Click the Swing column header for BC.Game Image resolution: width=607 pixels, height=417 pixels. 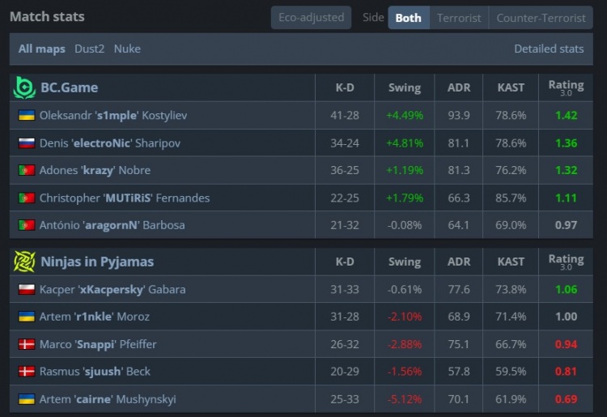point(404,87)
